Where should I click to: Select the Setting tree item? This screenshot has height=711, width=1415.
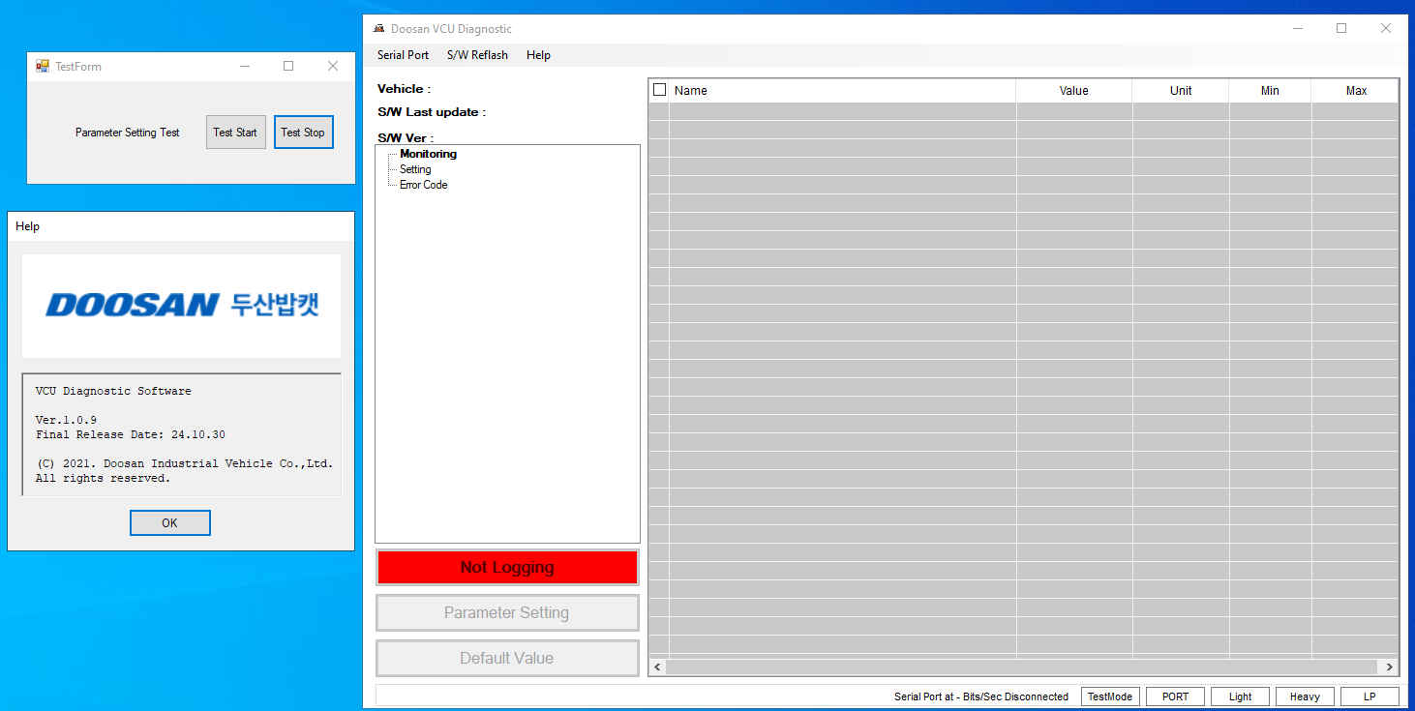point(414,168)
